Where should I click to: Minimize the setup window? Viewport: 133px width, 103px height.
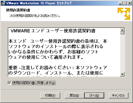click(120, 3)
